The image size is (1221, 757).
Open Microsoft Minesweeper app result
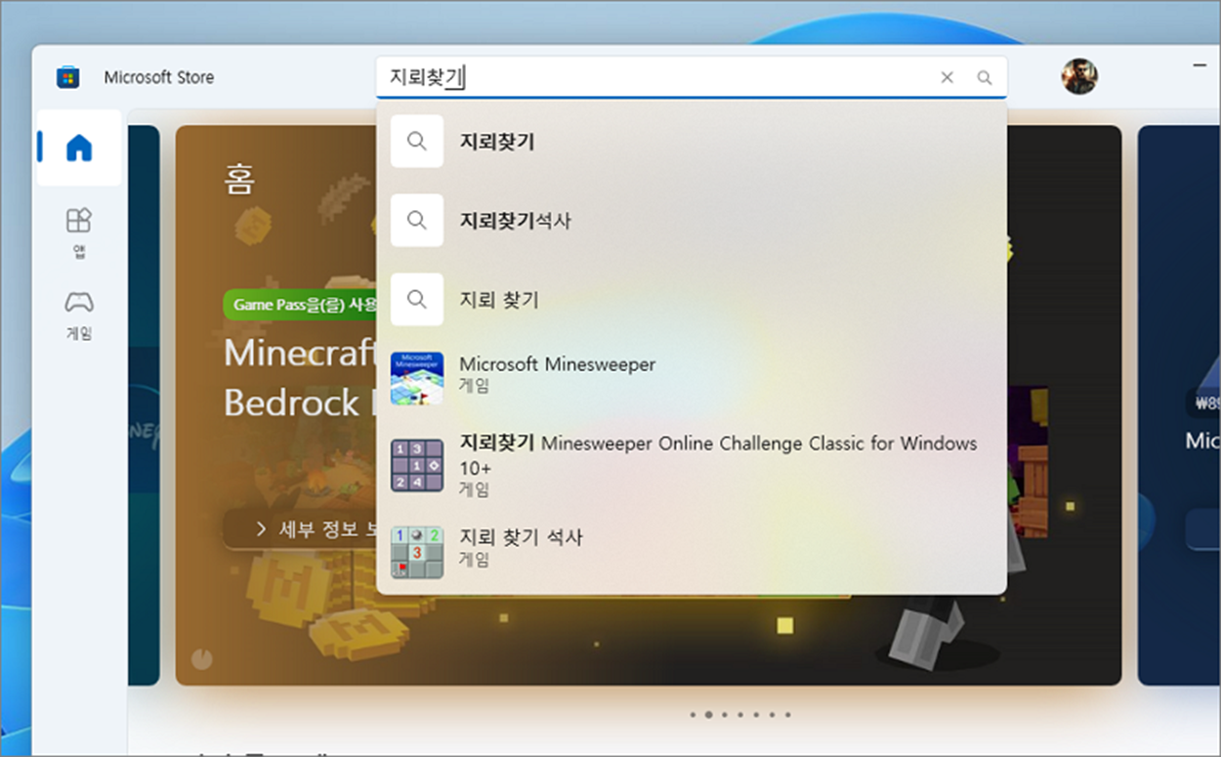(x=692, y=378)
